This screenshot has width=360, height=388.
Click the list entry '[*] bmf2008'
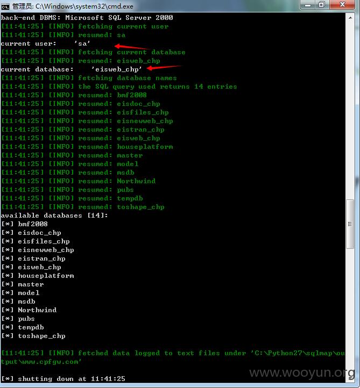(25, 224)
